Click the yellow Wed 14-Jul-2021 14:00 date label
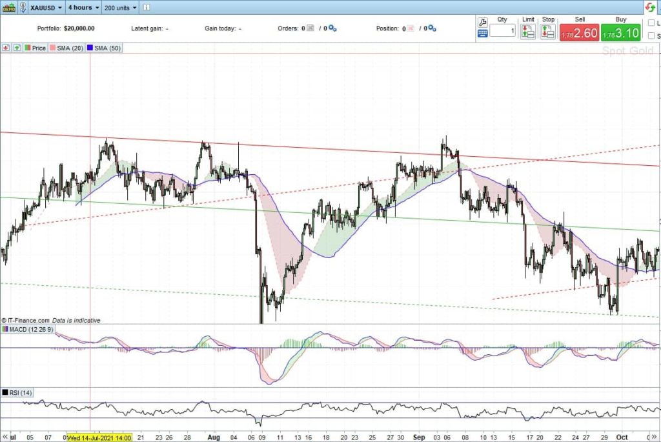Image resolution: width=661 pixels, height=442 pixels. coord(99,437)
